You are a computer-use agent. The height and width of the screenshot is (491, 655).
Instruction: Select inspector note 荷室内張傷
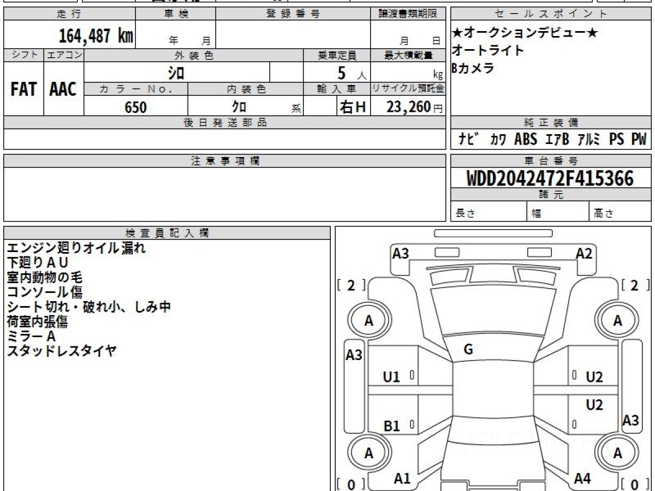(37, 321)
